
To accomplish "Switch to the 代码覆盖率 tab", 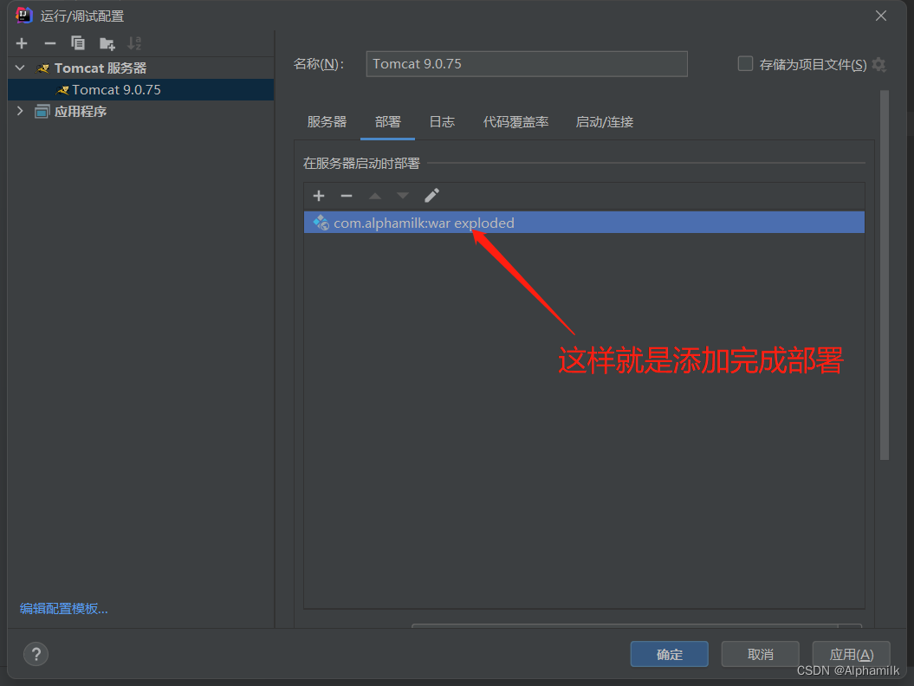I will pyautogui.click(x=515, y=122).
